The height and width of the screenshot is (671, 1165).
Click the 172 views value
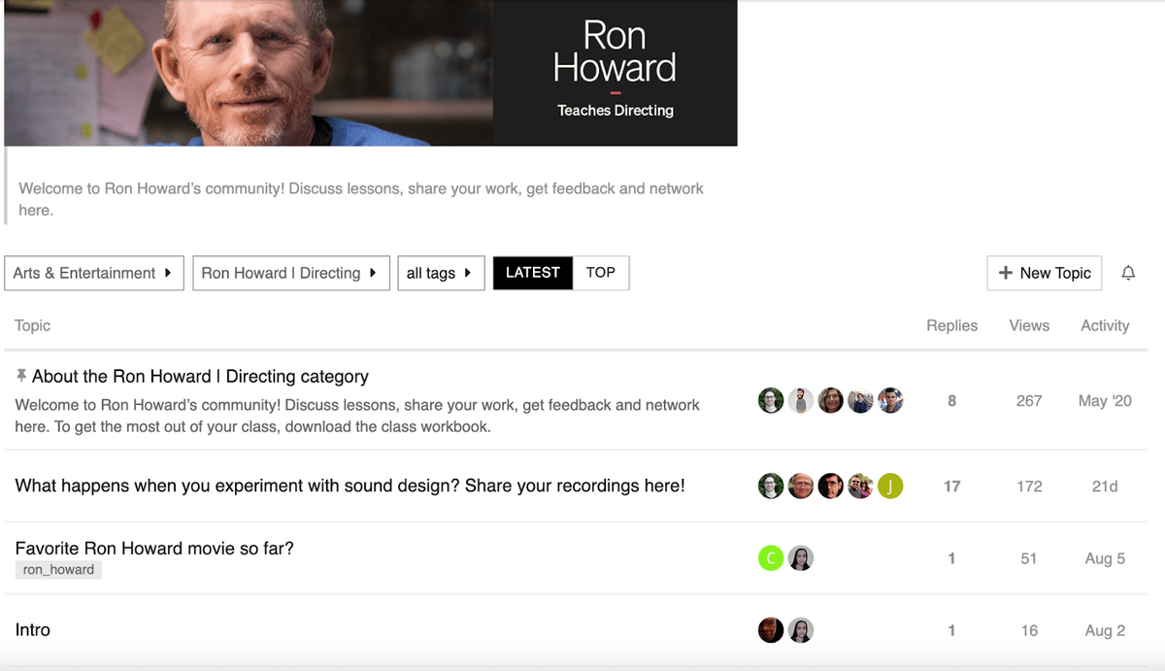[1029, 486]
